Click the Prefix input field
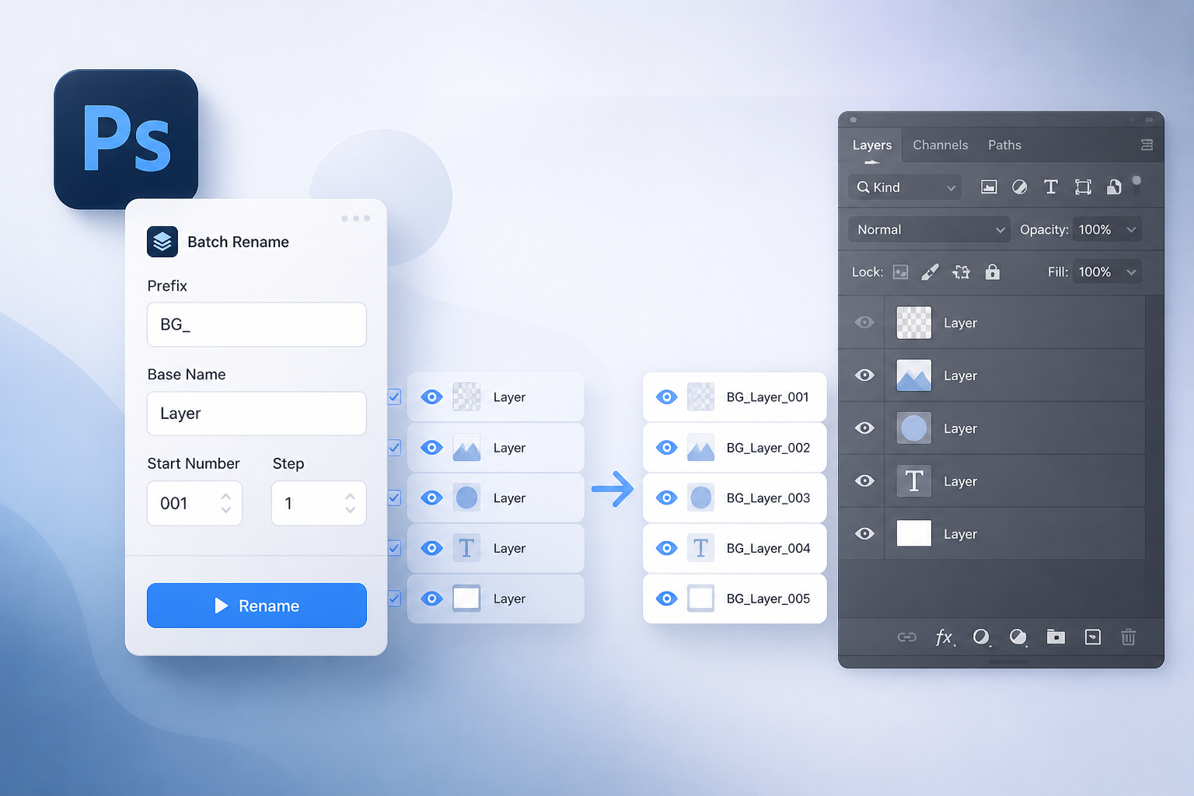Viewport: 1194px width, 796px height. [x=257, y=324]
